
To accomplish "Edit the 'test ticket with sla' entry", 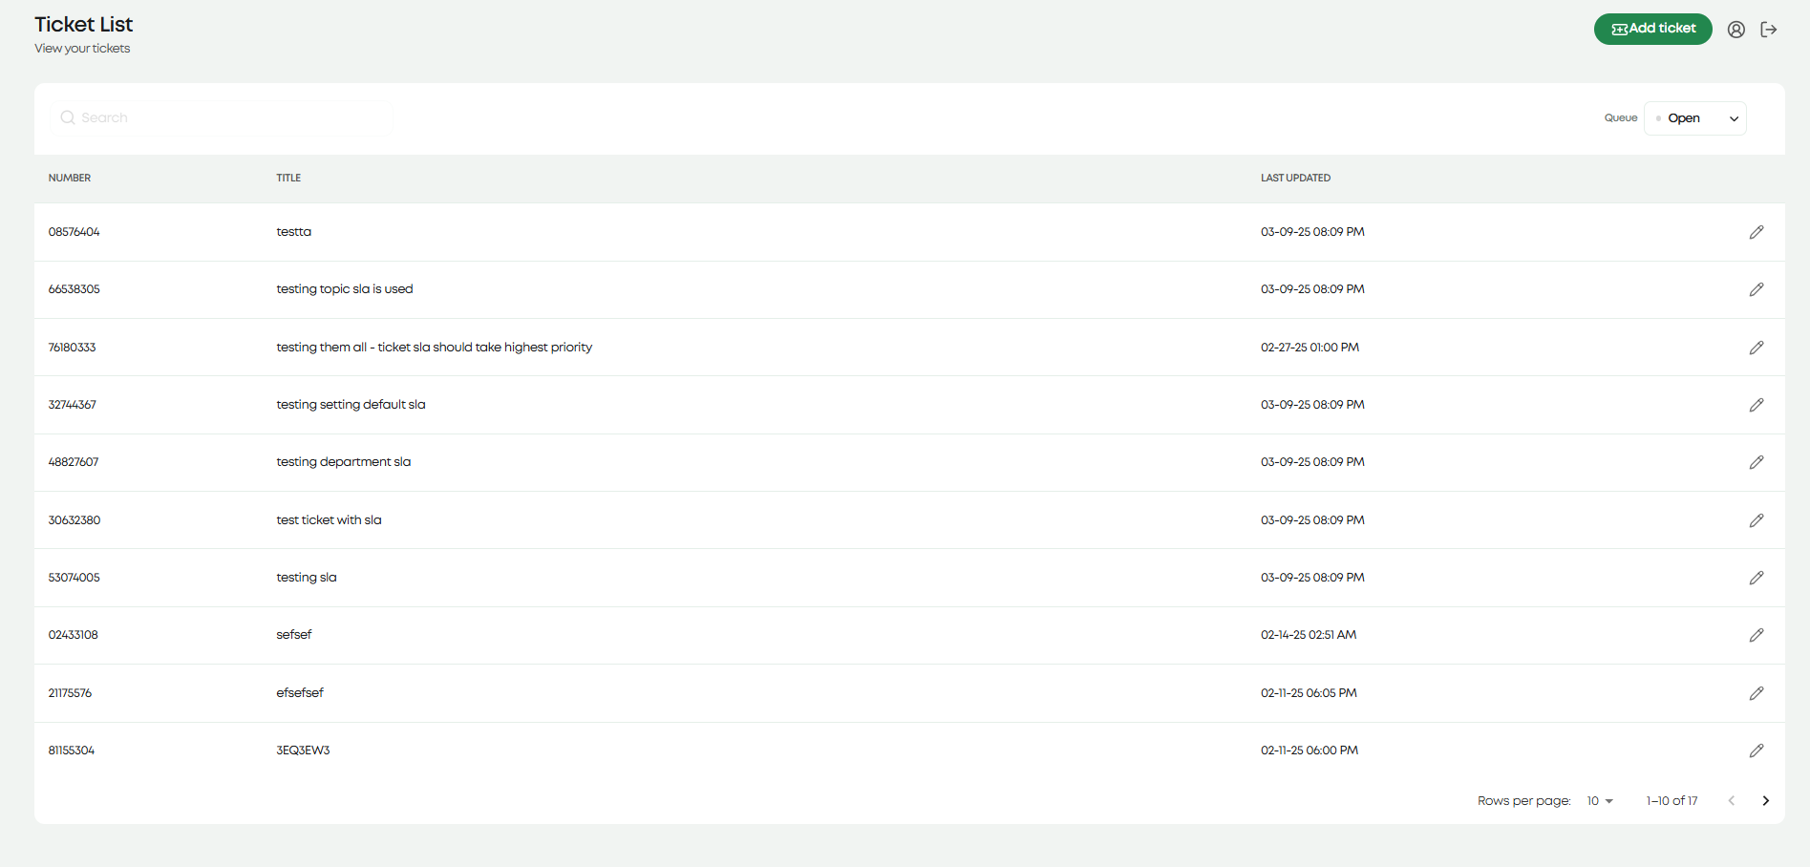I will (1757, 519).
